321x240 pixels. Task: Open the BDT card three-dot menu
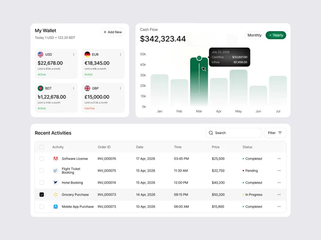pyautogui.click(x=74, y=88)
